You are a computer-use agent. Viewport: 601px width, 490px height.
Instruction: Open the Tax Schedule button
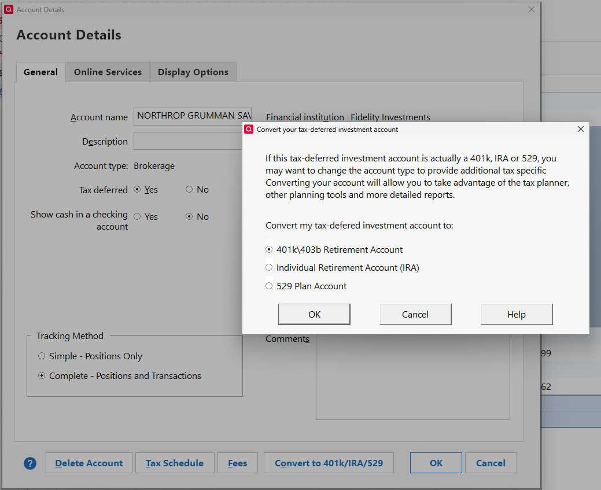175,463
